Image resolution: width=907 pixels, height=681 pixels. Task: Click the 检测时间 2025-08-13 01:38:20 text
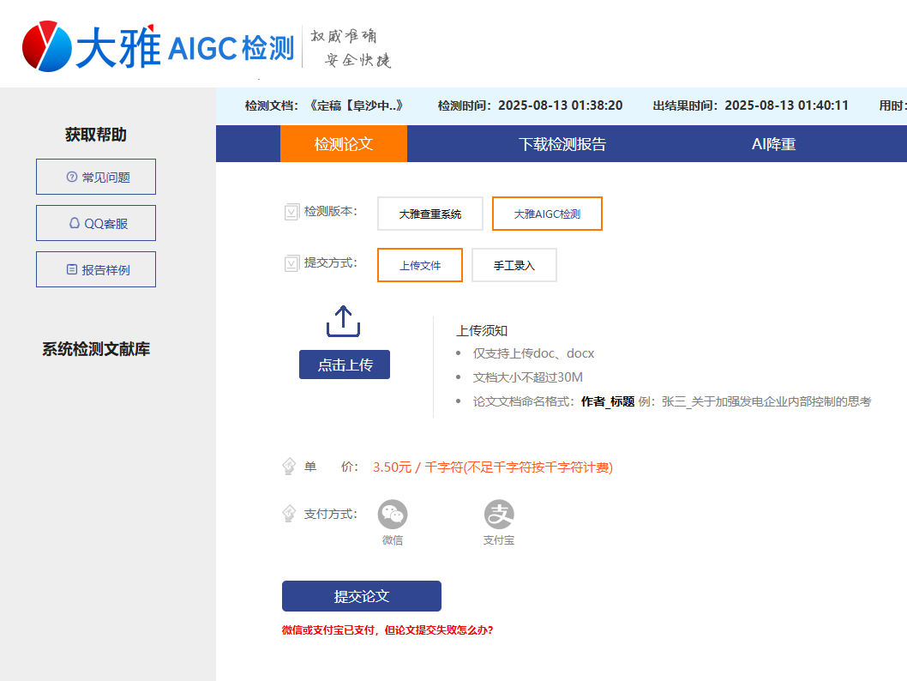[x=531, y=105]
